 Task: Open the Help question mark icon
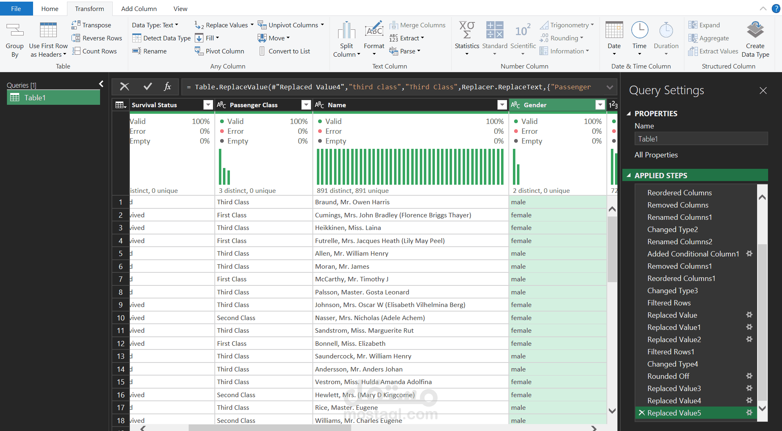[776, 9]
